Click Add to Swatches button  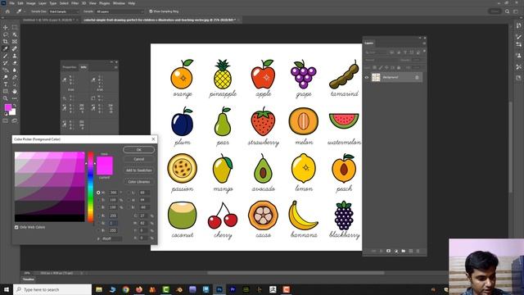[x=138, y=170]
